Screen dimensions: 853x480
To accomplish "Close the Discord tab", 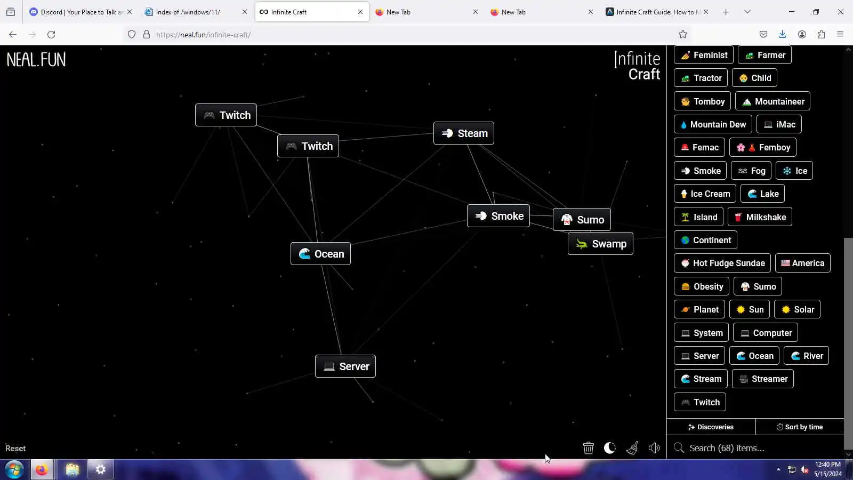I will 130,12.
